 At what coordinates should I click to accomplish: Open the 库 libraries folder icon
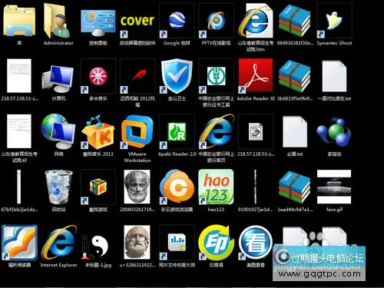[19, 21]
